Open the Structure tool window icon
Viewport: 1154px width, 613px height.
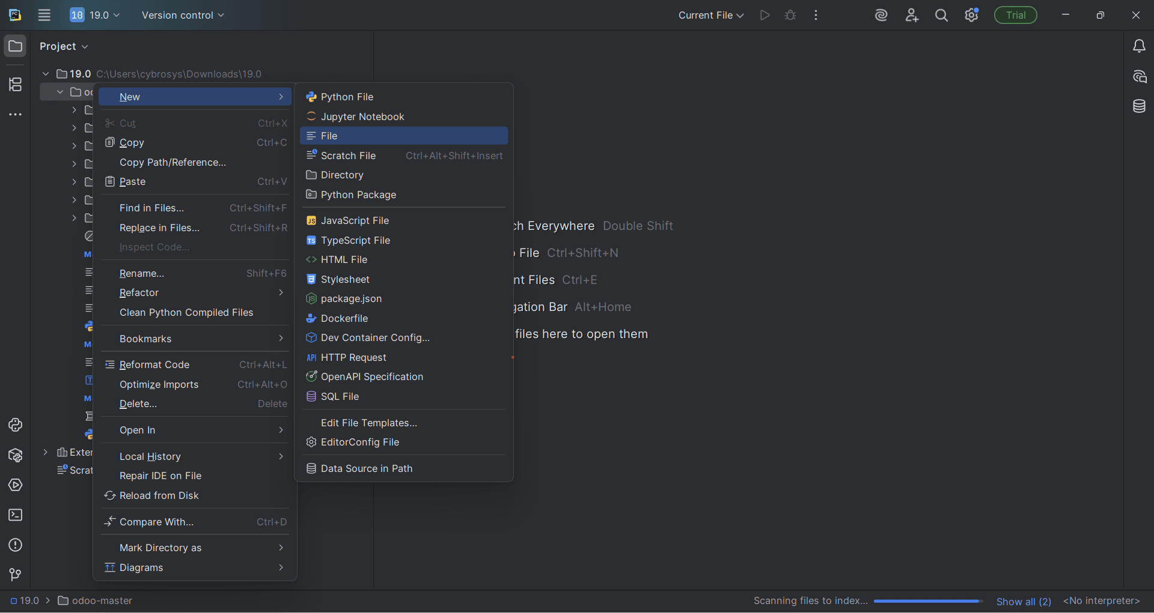16,85
